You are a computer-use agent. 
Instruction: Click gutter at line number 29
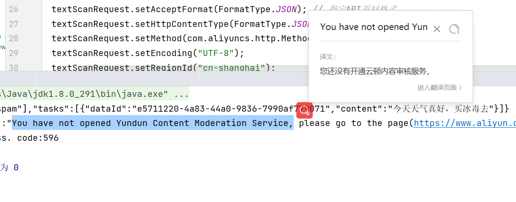point(13,53)
